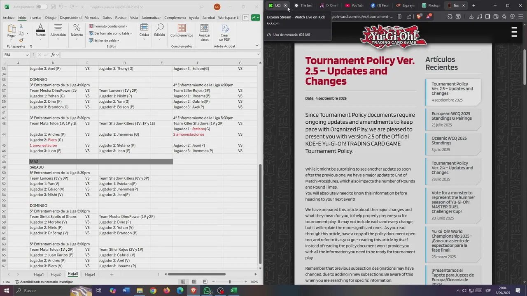
Task: Switch to Page Break Preview in Excel
Action: tap(205, 282)
